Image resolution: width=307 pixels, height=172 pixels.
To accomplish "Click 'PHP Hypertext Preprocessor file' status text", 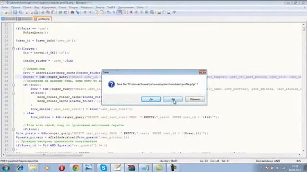I will (x=19, y=161).
